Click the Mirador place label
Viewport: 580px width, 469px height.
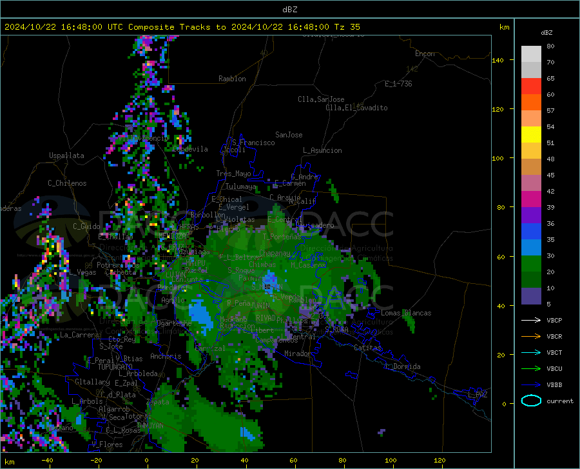297,354
